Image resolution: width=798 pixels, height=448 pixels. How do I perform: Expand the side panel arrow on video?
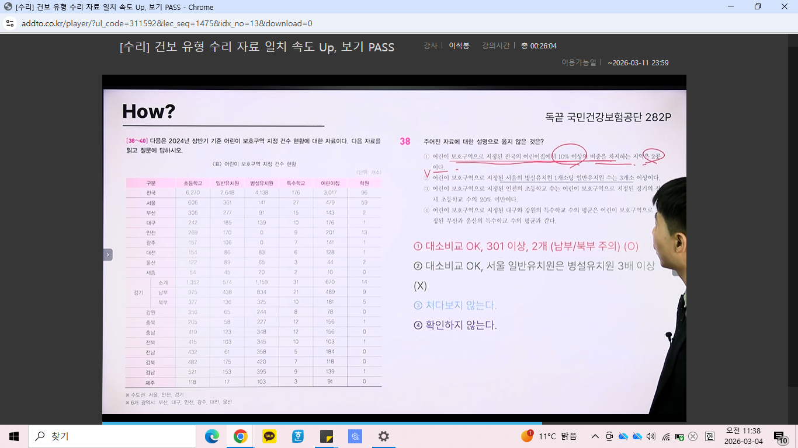point(107,254)
